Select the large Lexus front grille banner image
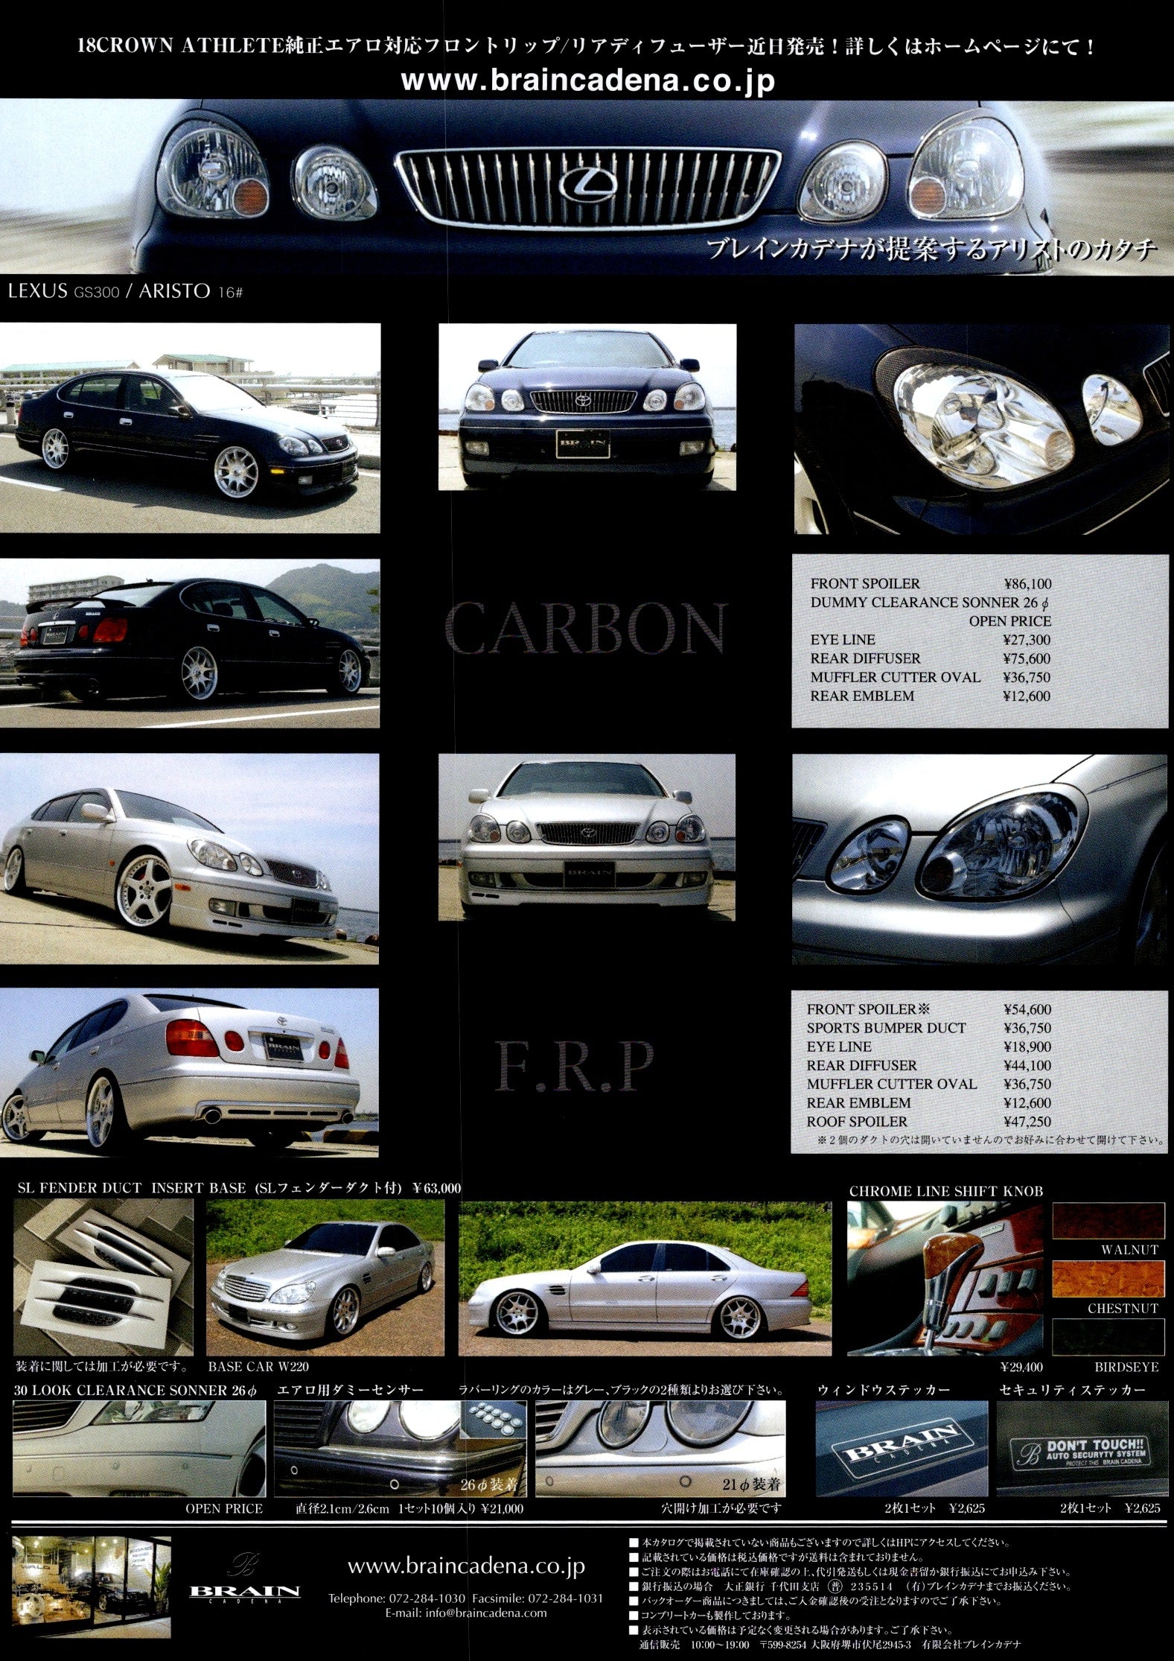 587,186
